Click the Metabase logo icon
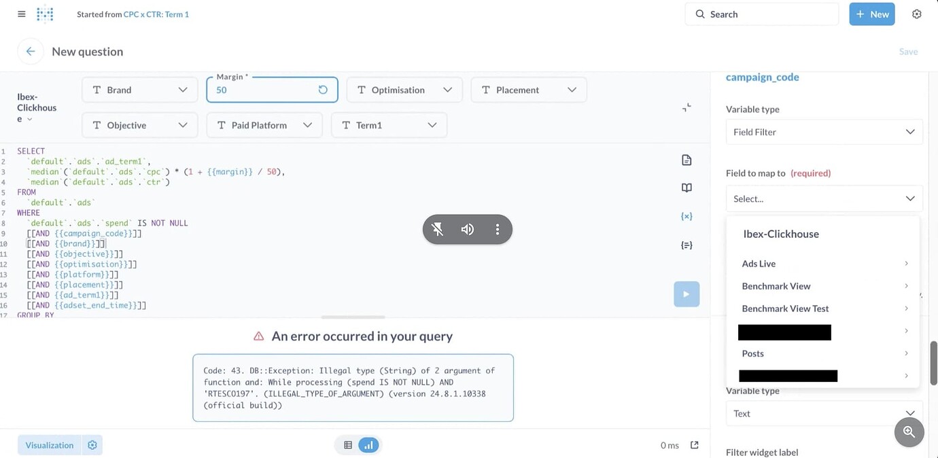 click(45, 14)
